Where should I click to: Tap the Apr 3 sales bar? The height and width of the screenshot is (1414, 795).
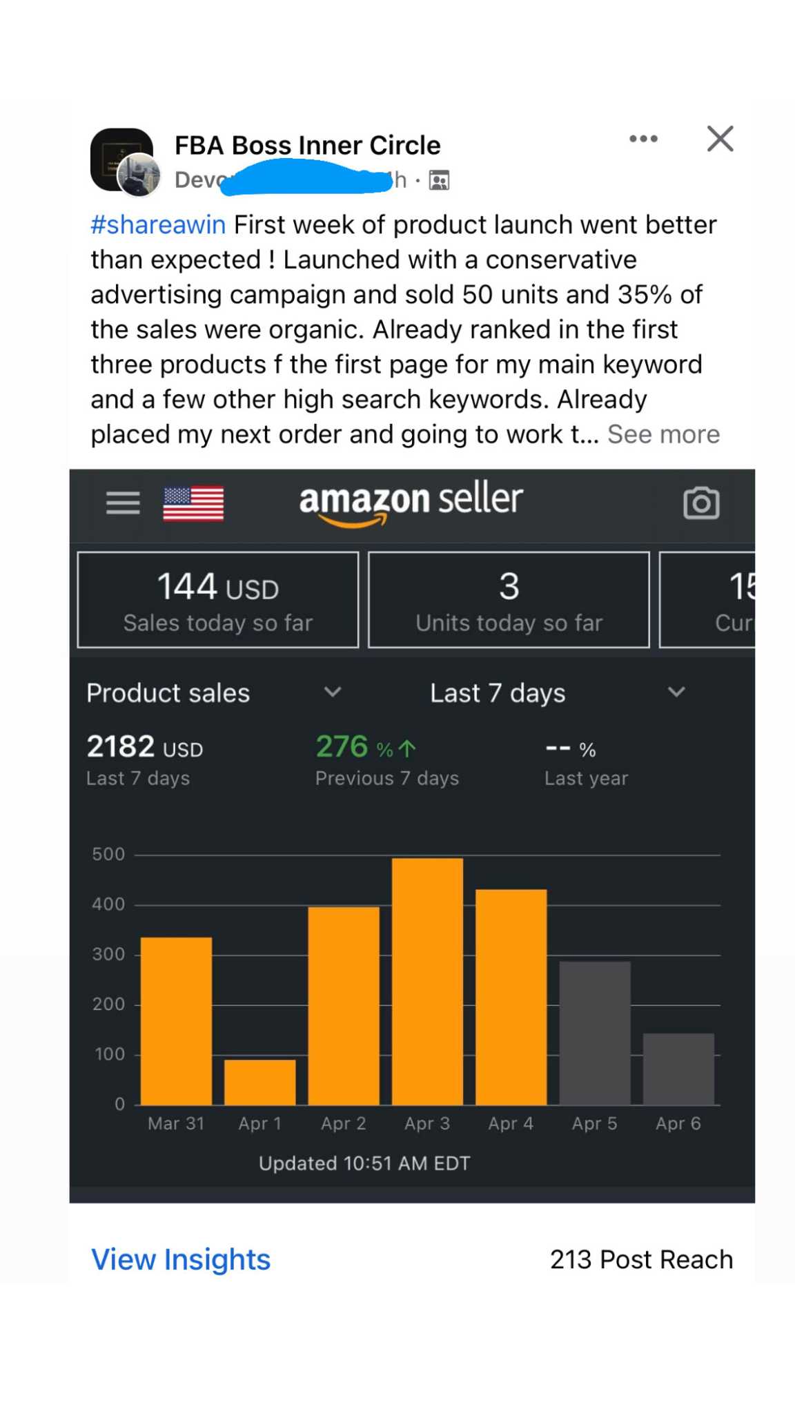pos(427,980)
